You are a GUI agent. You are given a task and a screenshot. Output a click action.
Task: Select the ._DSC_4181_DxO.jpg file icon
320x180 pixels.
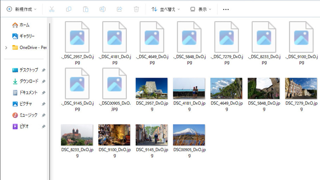tap(114, 37)
